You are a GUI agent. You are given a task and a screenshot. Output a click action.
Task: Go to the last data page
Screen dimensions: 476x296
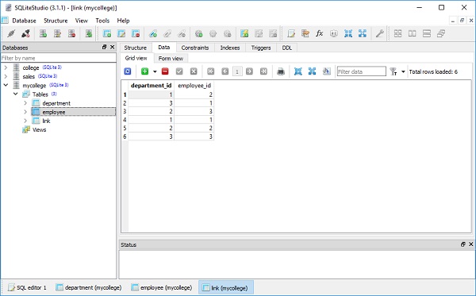pyautogui.click(x=263, y=71)
